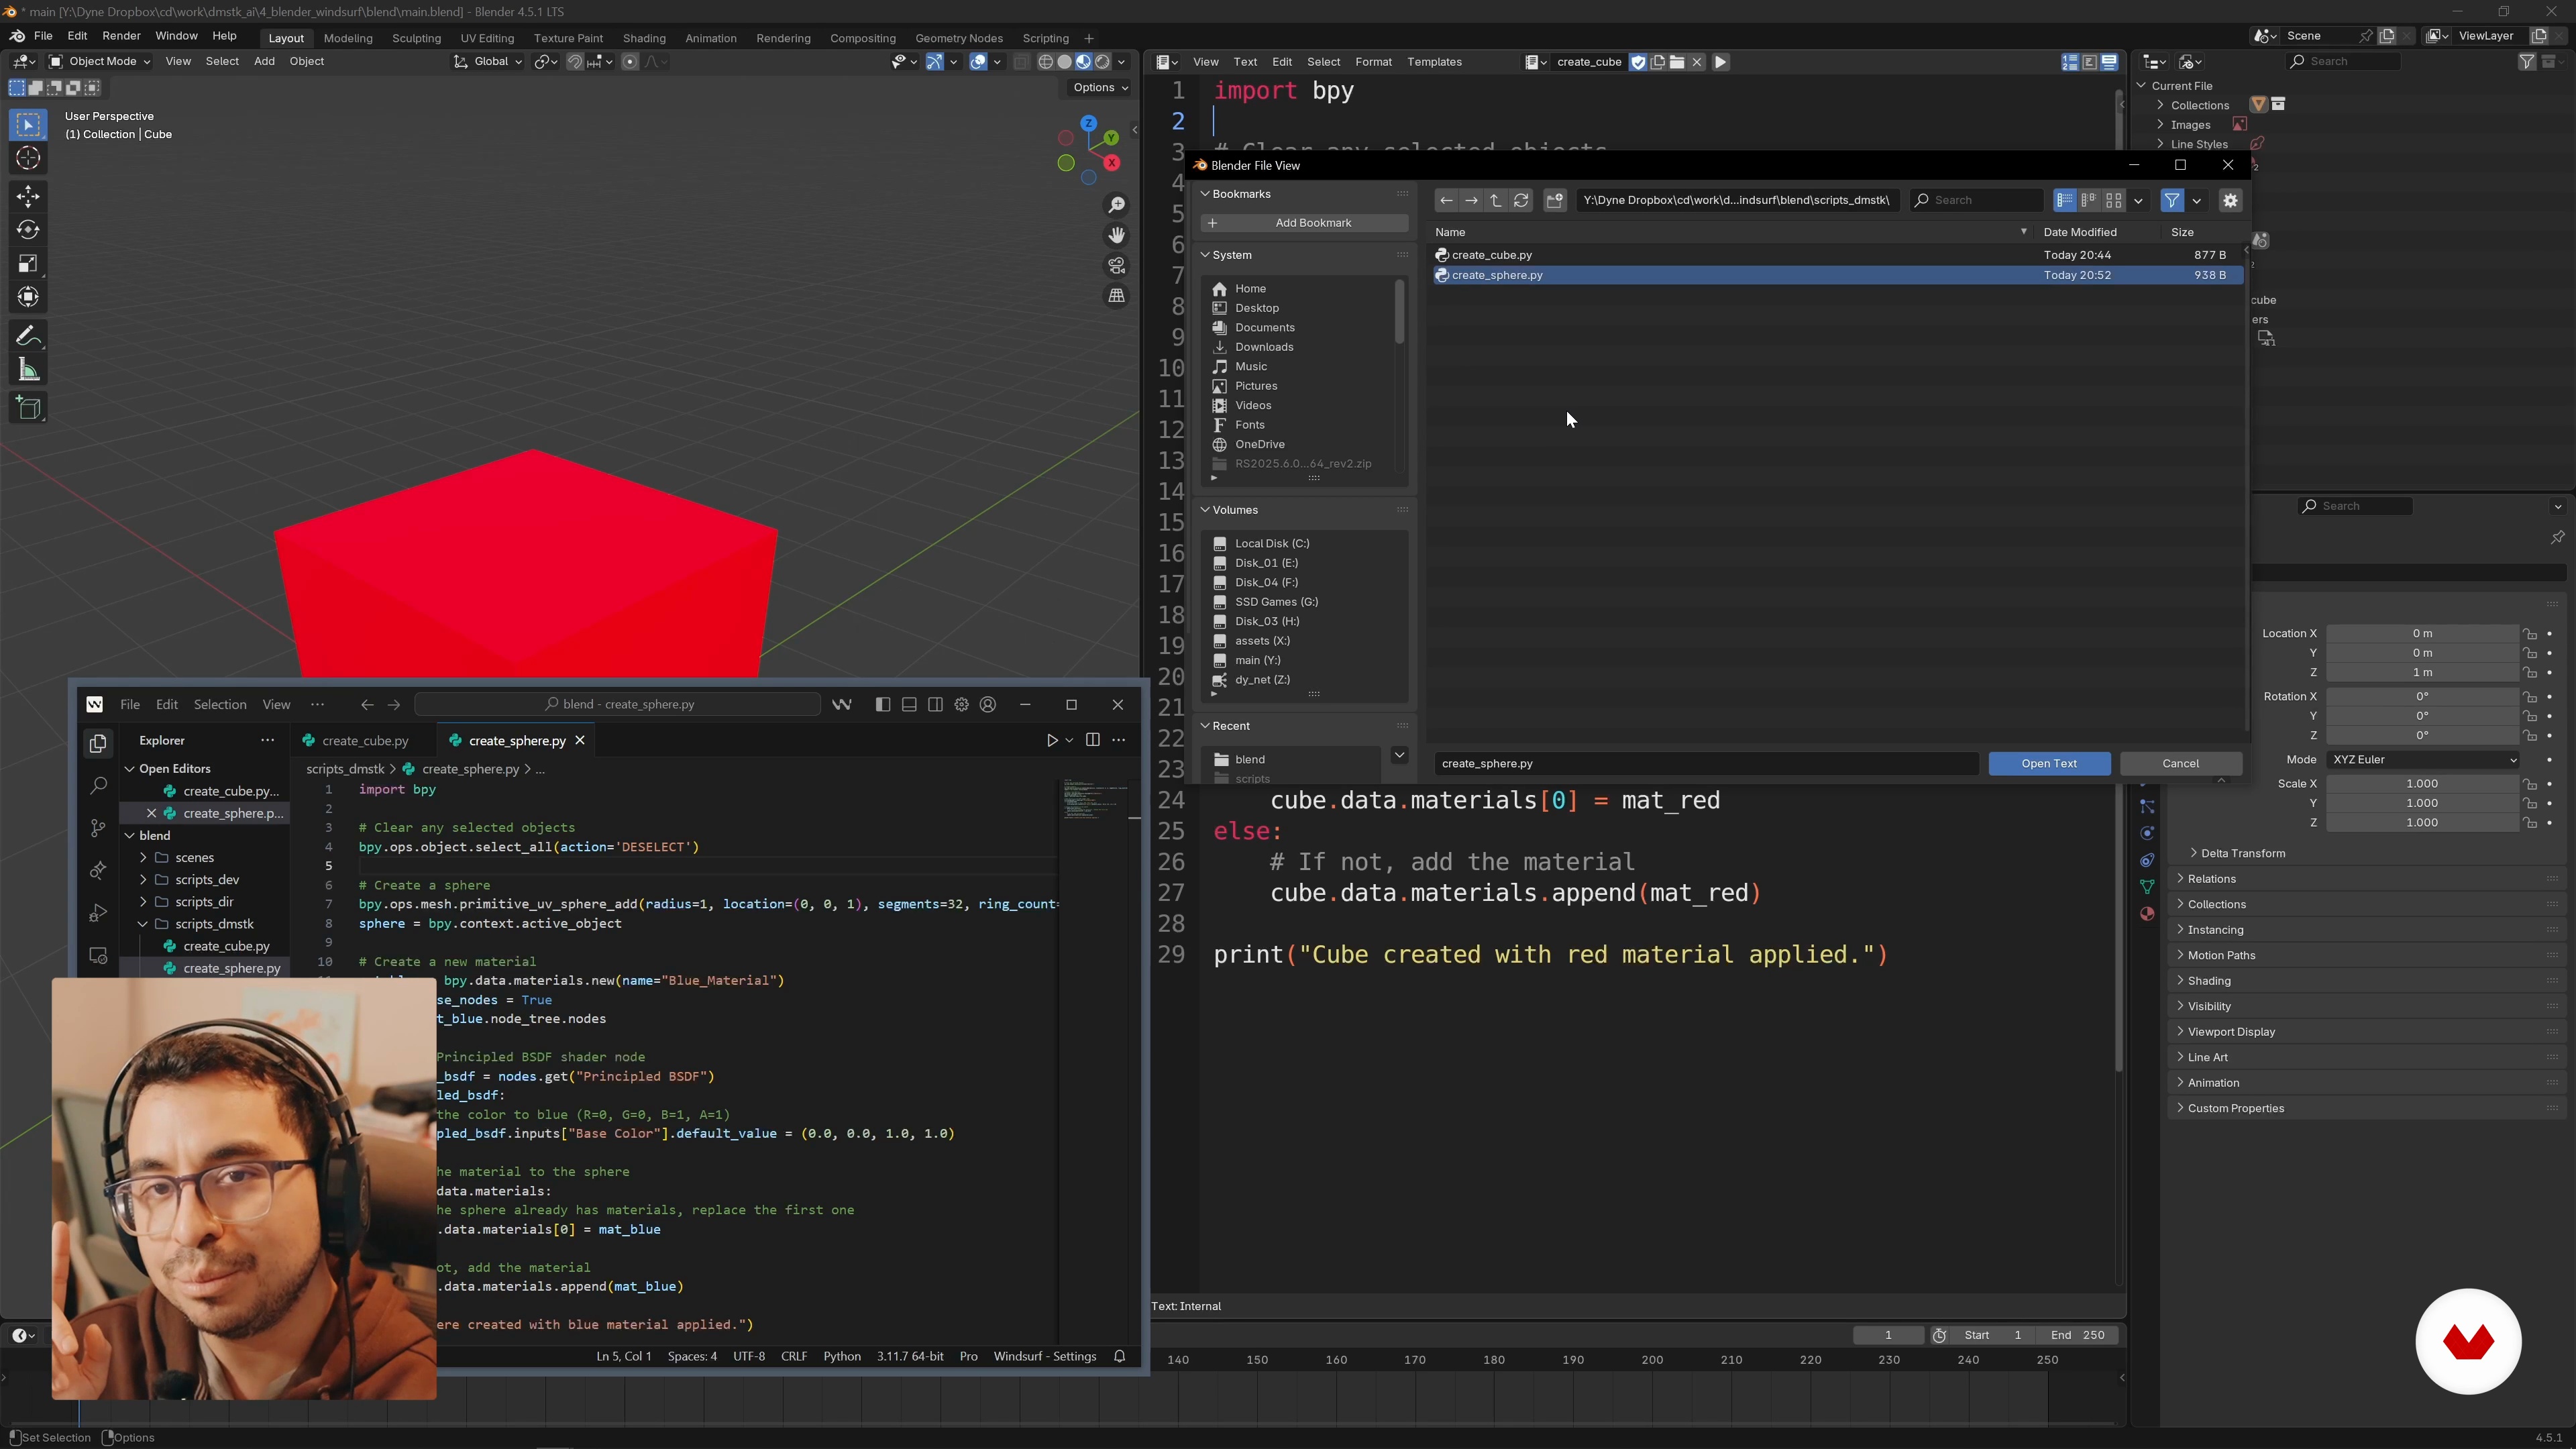This screenshot has width=2576, height=1449.
Task: Toggle file filter in File View
Action: (2171, 200)
